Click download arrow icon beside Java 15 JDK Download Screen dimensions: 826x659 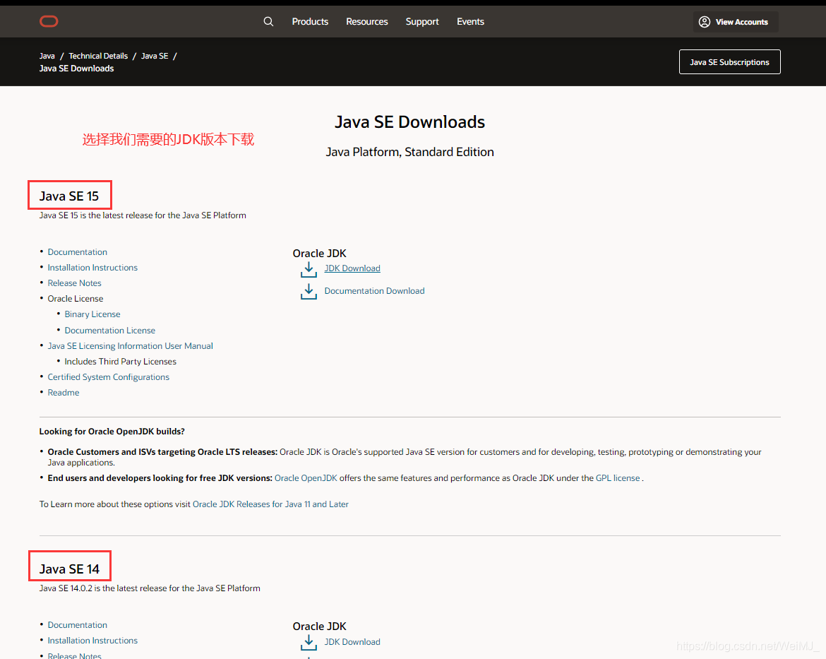(309, 269)
